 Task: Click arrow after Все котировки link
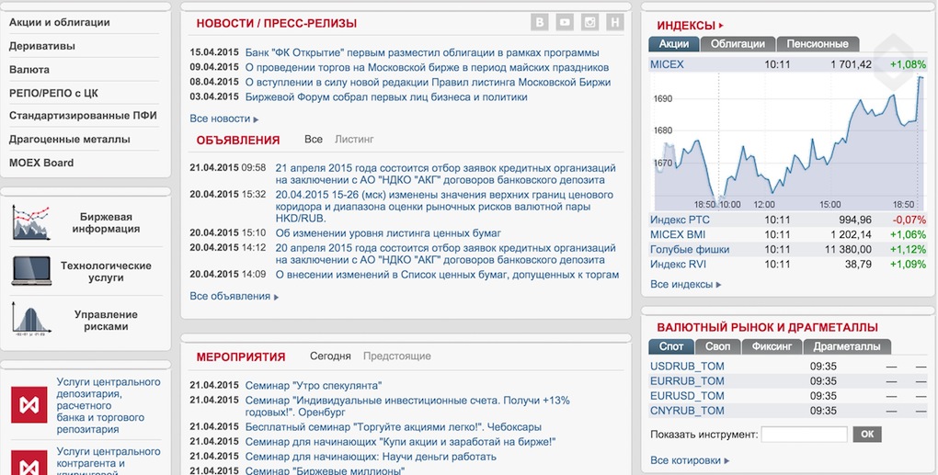pos(726,461)
